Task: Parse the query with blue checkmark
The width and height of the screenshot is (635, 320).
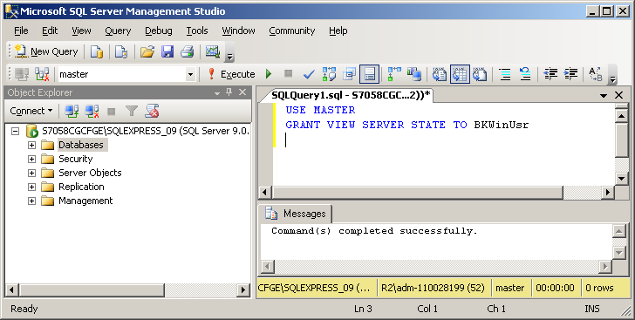Action: pyautogui.click(x=309, y=74)
